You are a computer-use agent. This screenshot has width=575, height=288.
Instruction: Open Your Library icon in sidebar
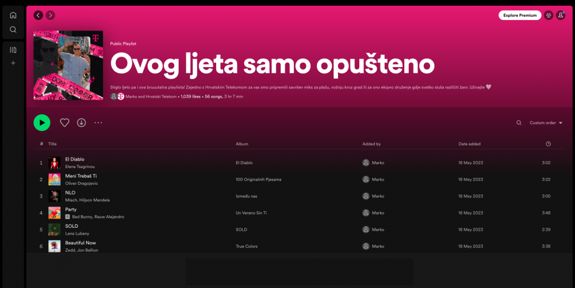click(x=13, y=50)
